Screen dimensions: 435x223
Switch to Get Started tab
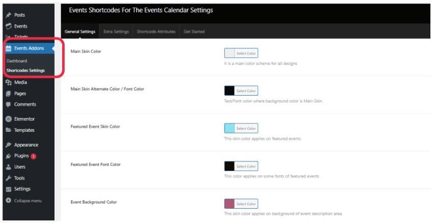click(x=194, y=31)
